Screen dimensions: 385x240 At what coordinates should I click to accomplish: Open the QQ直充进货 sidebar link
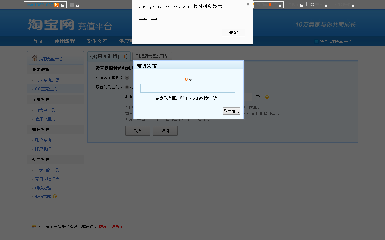[x=46, y=89]
